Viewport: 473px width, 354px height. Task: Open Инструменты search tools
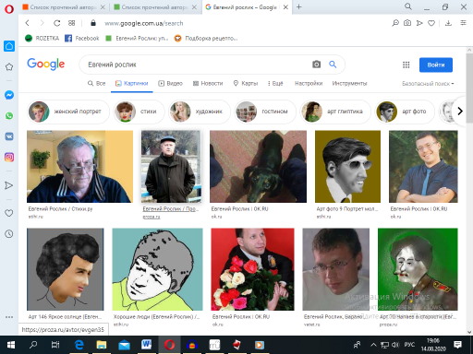349,83
